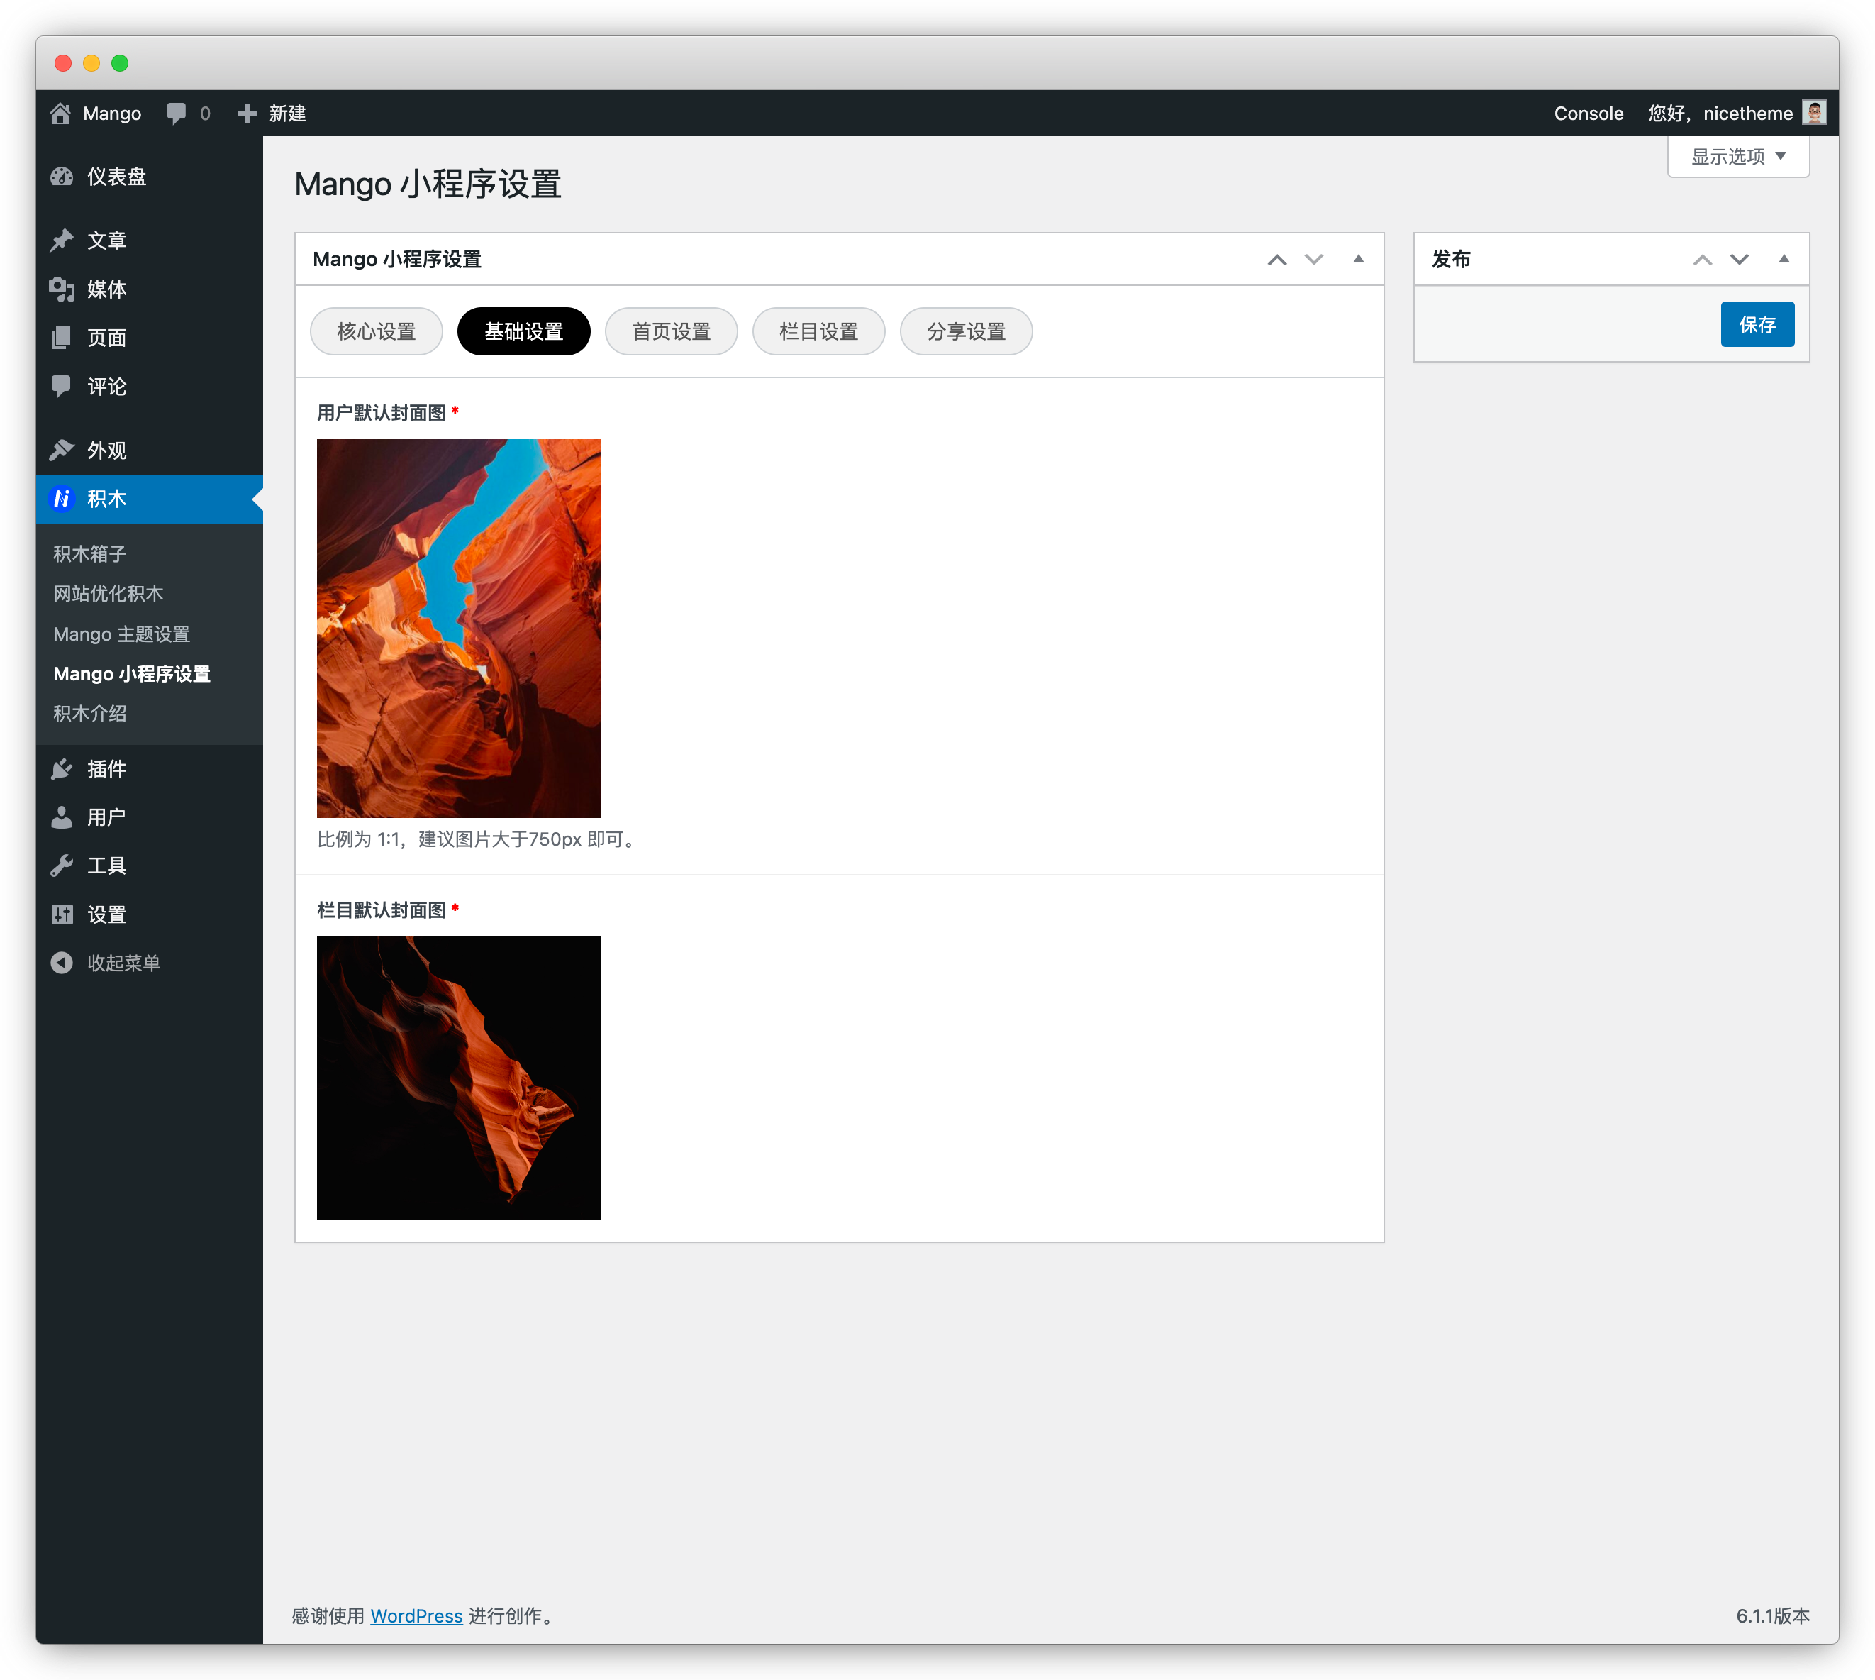Click the plus icon for 新建
This screenshot has height=1680, width=1875.
246,113
